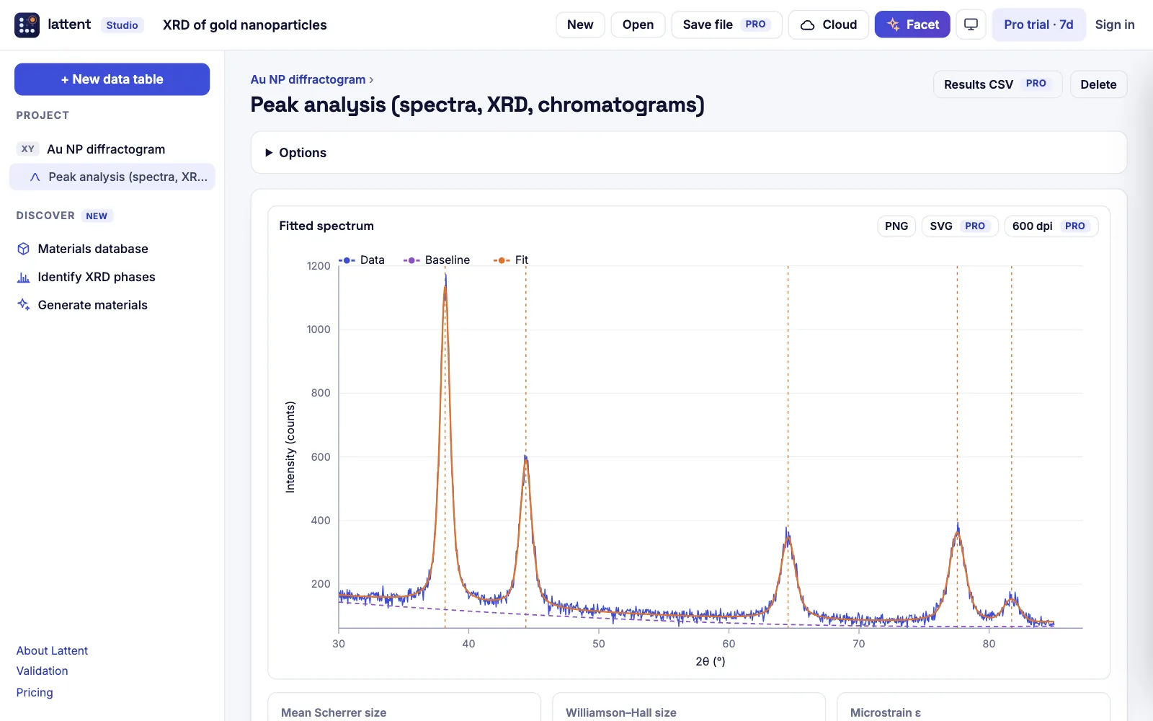This screenshot has height=721, width=1153.
Task: Export the chart as PNG
Action: click(x=896, y=226)
